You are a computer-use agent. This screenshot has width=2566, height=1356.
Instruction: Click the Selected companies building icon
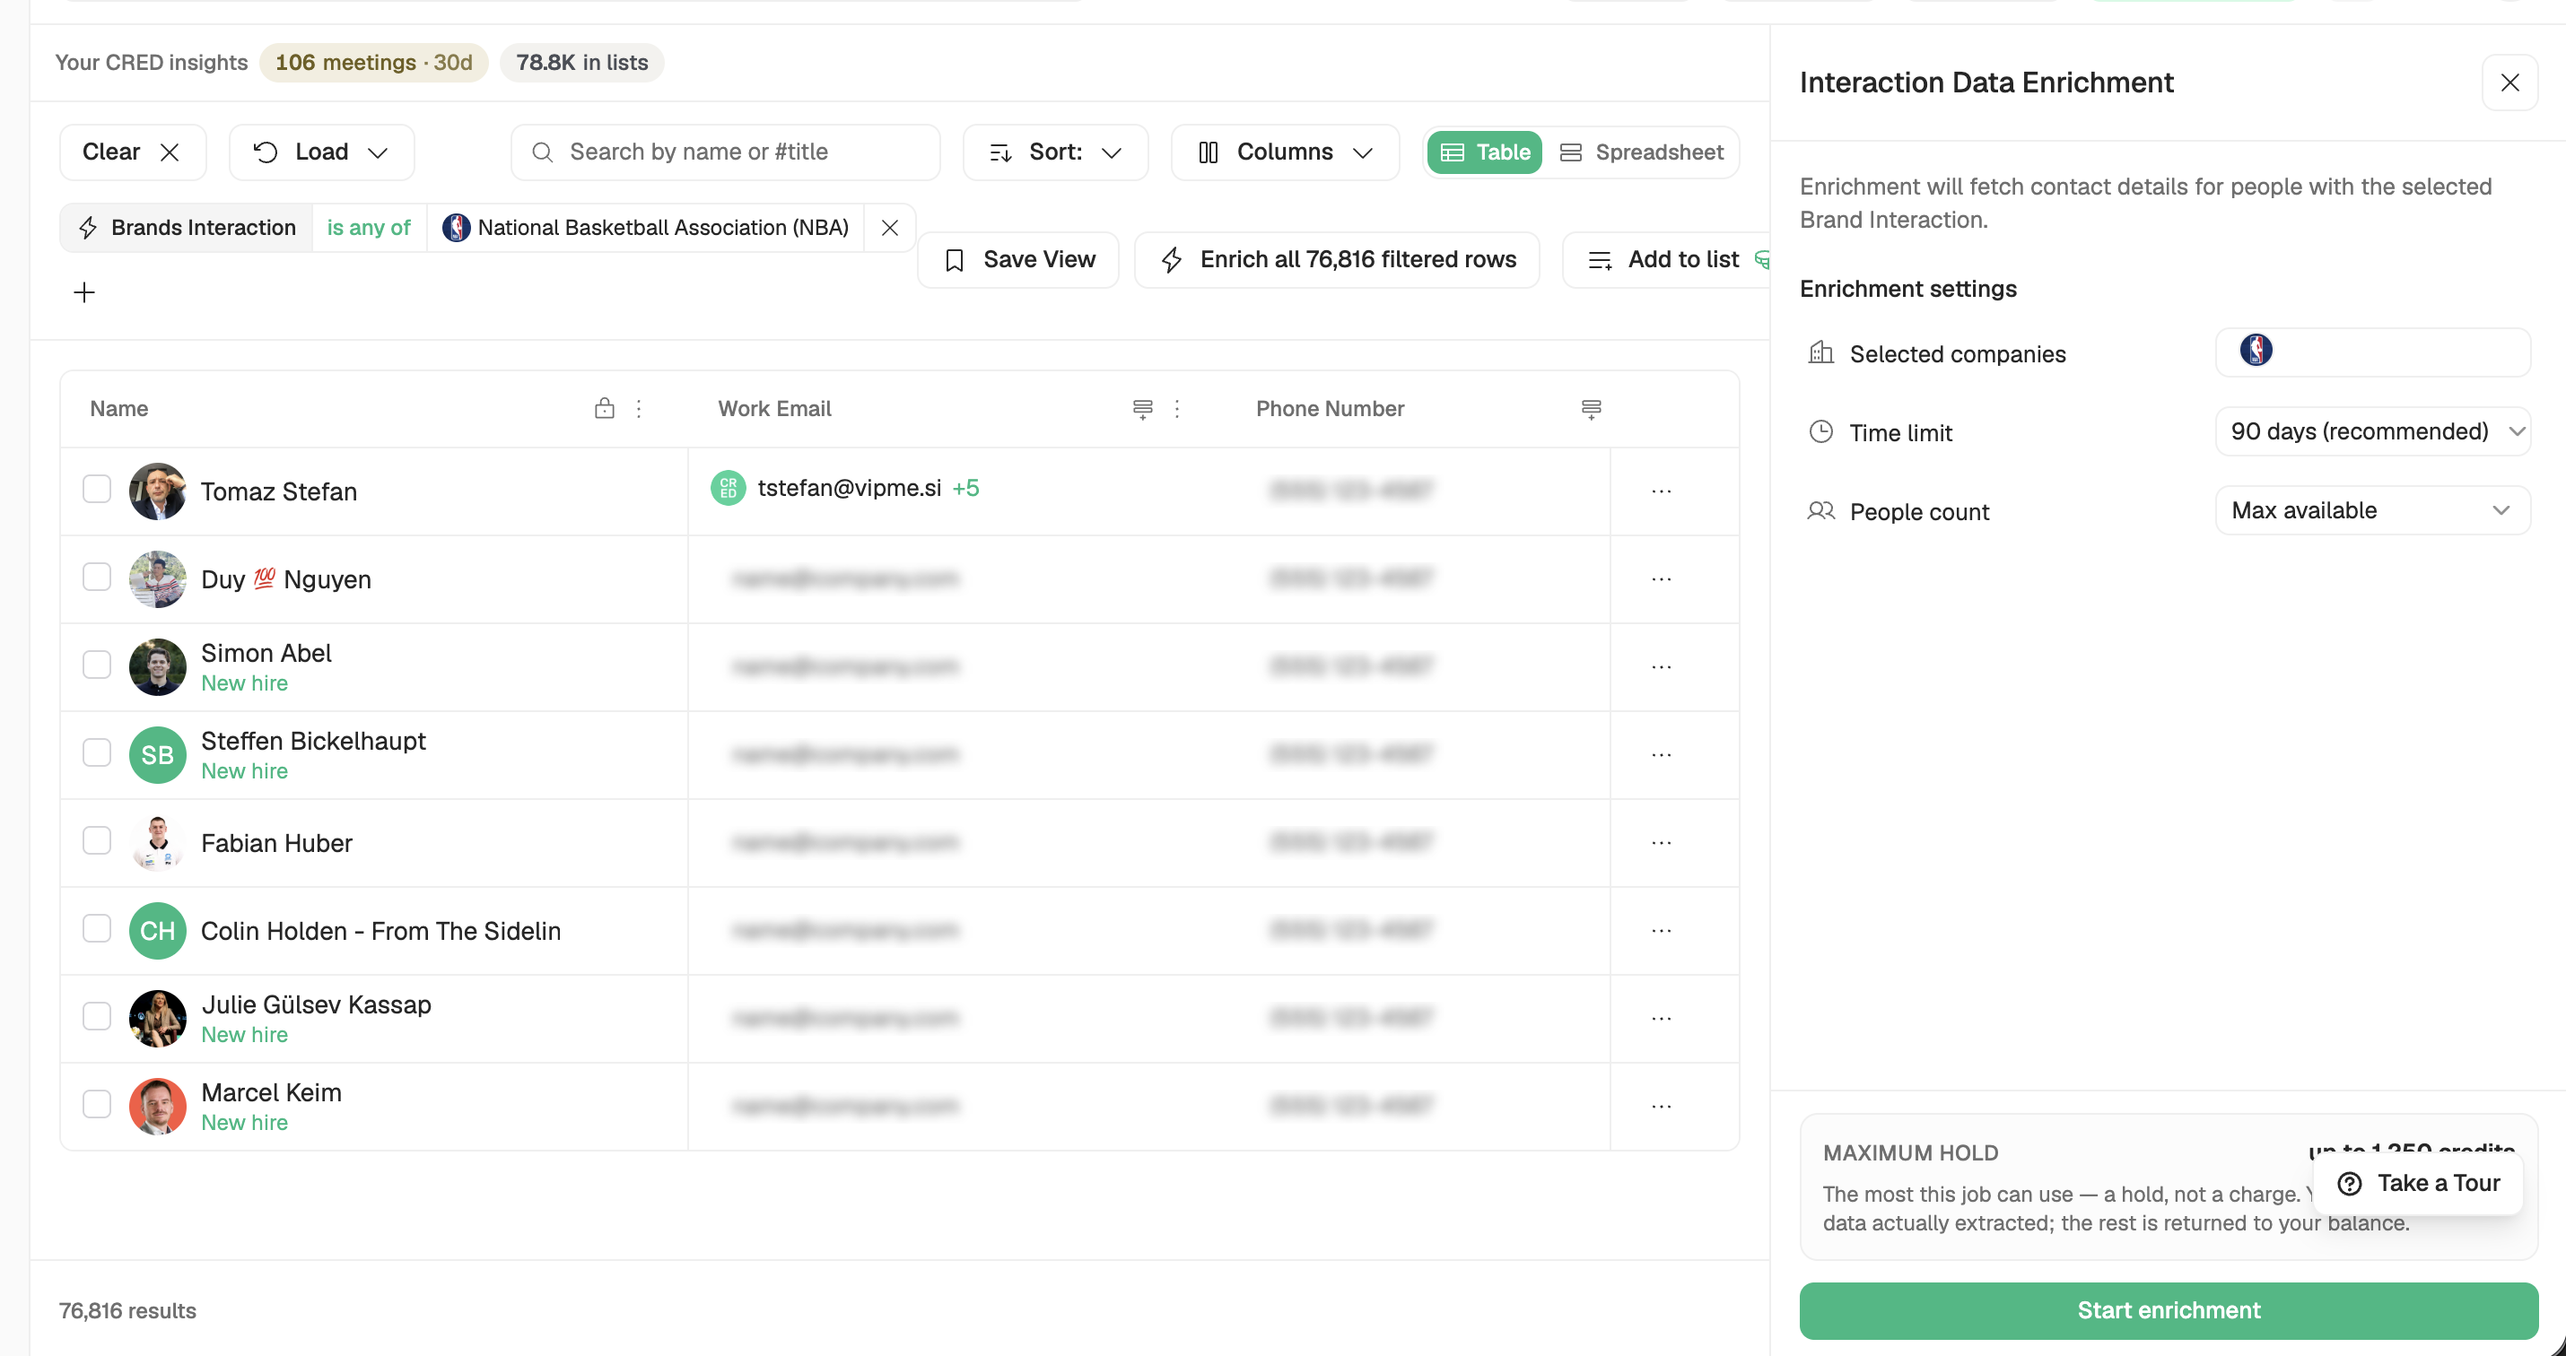1820,352
